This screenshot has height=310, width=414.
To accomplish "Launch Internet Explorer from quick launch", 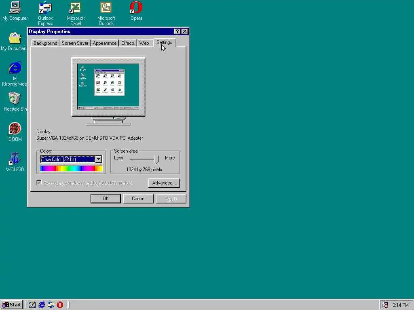I will coord(42,305).
